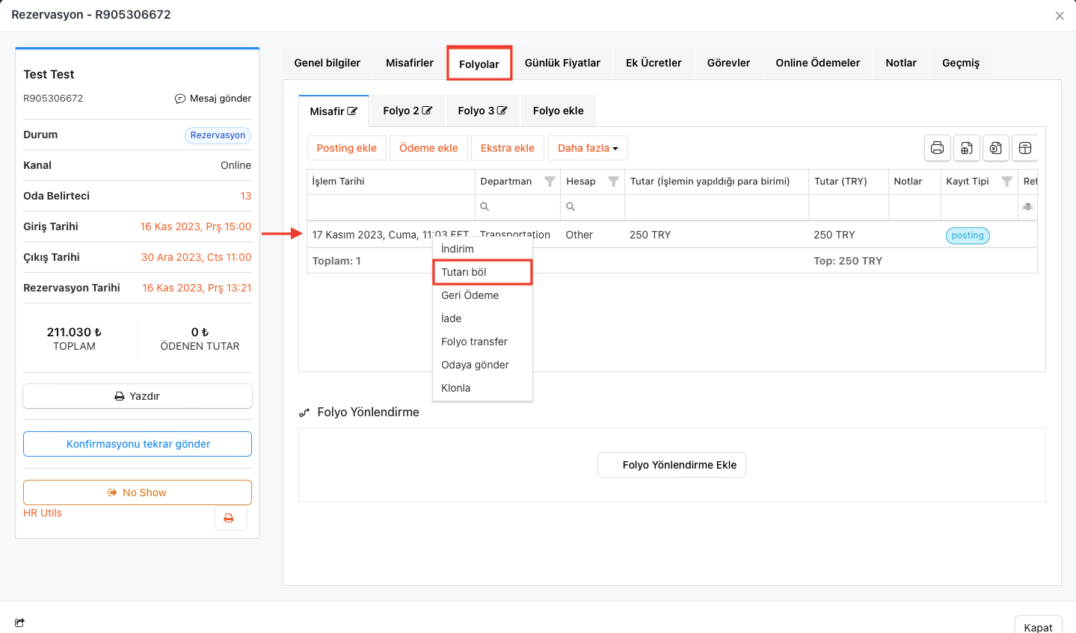Select Tutarı böl from context menu
Viewport: 1076px width, 633px height.
tap(482, 272)
